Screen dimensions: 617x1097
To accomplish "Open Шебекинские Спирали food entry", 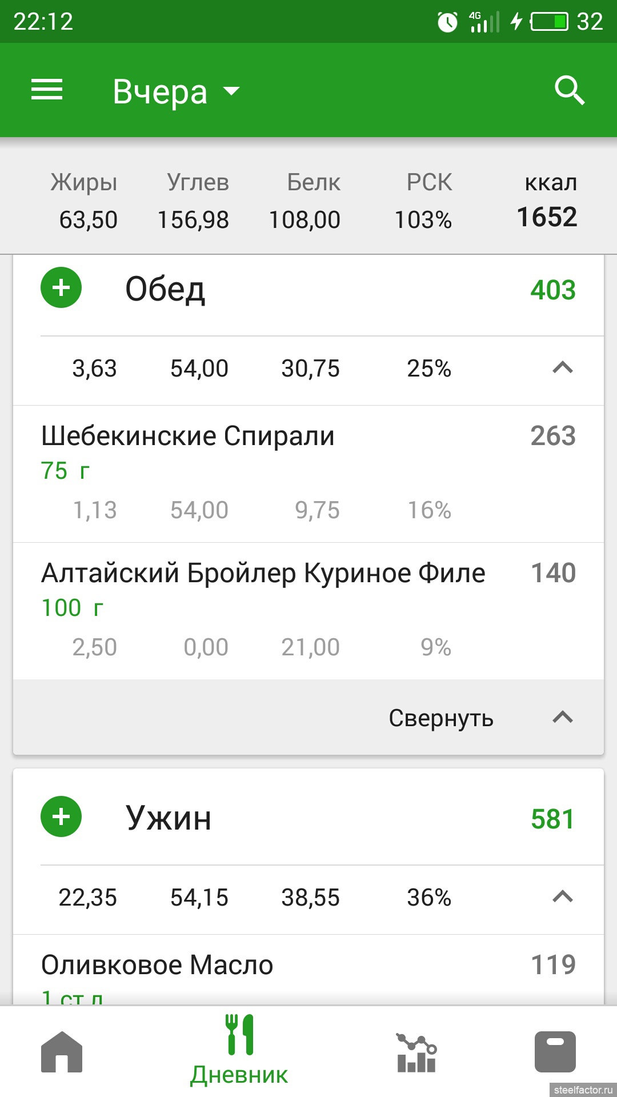I will pos(187,437).
